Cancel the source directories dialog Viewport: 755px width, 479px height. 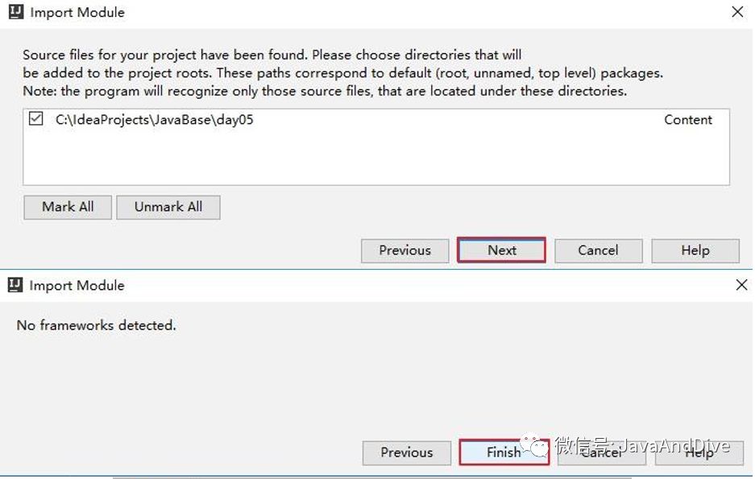pyautogui.click(x=598, y=250)
